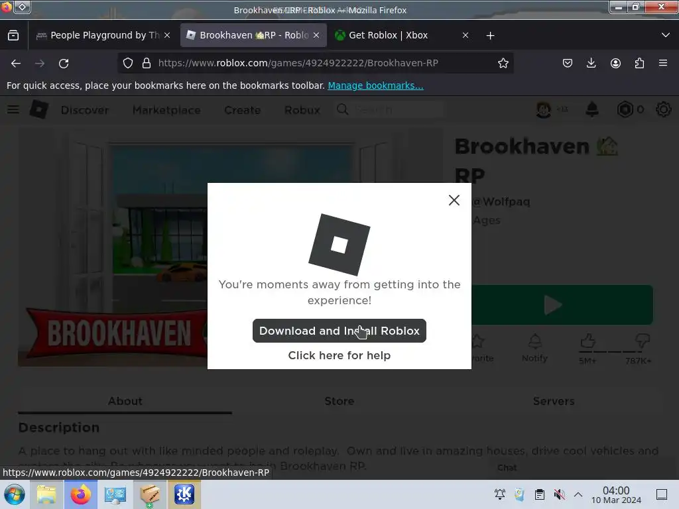The image size is (679, 509).
Task: Open the file manager in taskbar
Action: coord(46,494)
